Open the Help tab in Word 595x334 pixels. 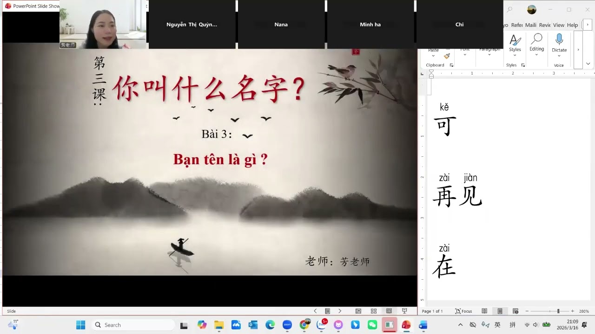tap(573, 25)
